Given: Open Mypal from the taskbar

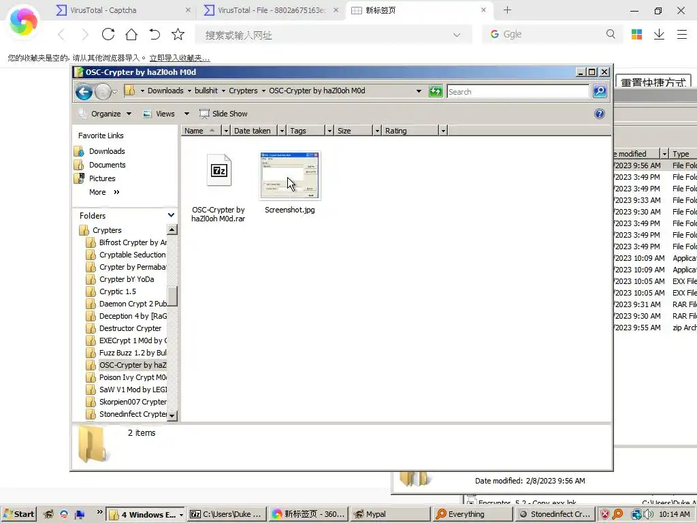Looking at the screenshot, I should [390, 514].
